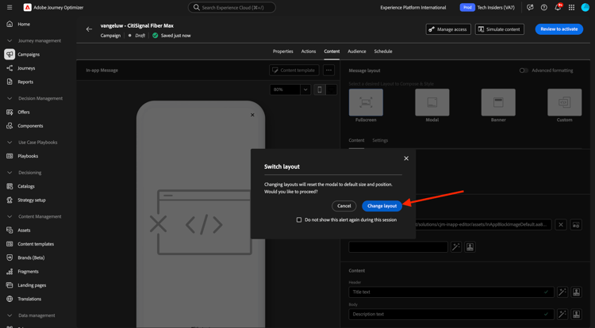Screen dimensions: 595x328
Task: Open the hamburger navigation menu
Action: tap(10, 7)
